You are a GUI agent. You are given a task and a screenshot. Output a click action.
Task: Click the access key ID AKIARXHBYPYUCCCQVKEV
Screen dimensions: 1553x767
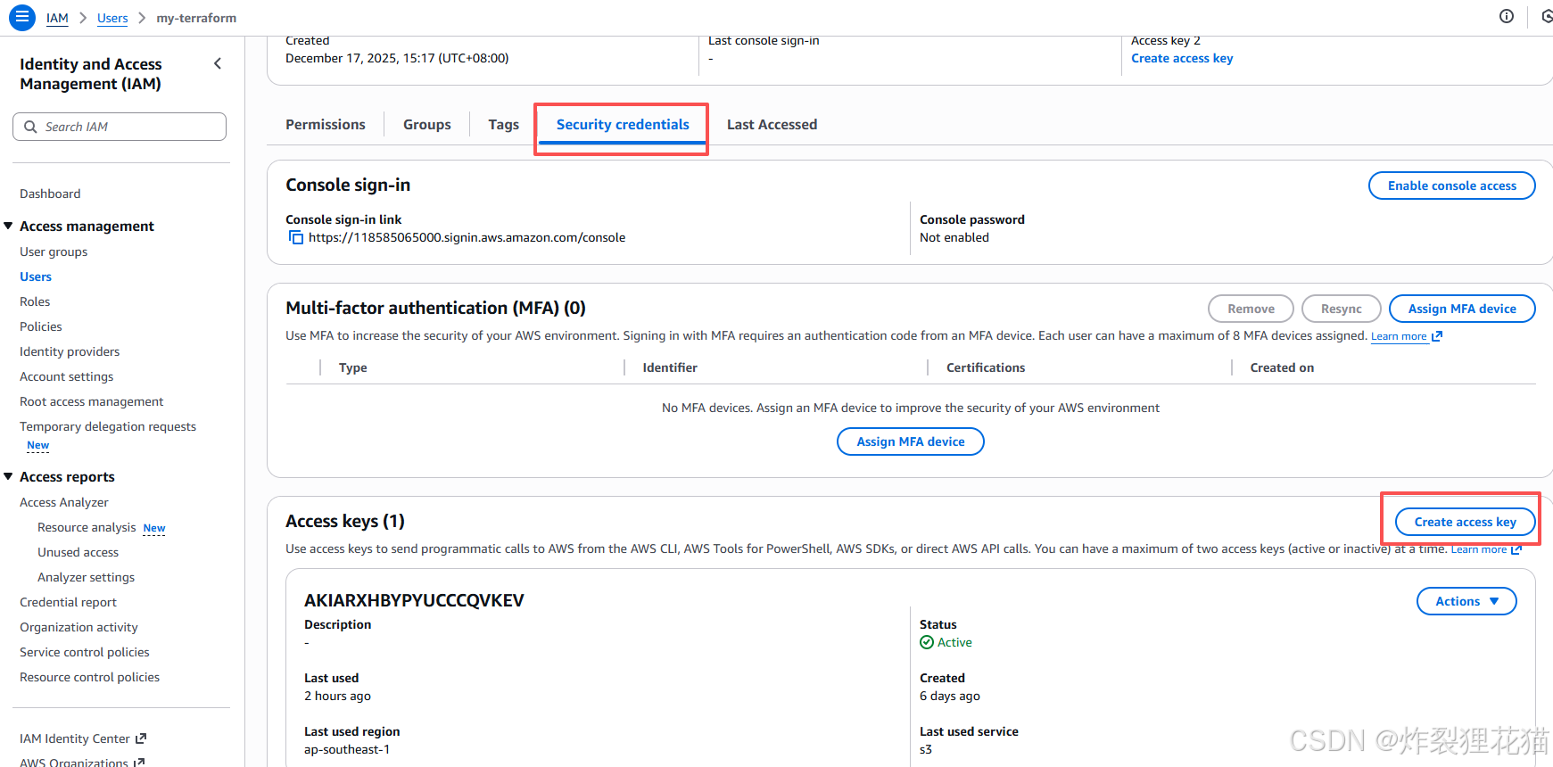click(414, 600)
